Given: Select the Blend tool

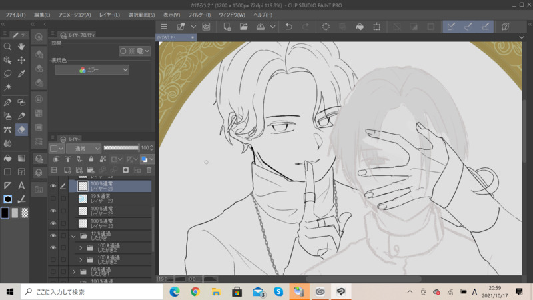Looking at the screenshot, I should pos(7,143).
